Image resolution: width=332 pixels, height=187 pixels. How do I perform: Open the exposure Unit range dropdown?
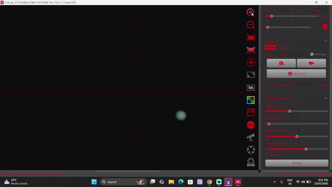(x=319, y=11)
